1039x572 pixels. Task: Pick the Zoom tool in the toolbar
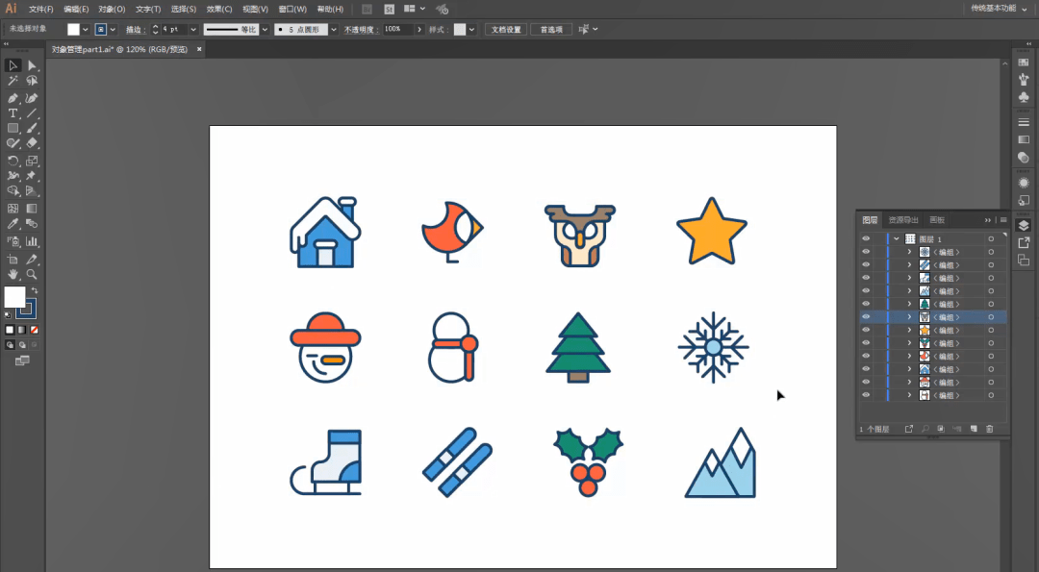pyautogui.click(x=31, y=274)
